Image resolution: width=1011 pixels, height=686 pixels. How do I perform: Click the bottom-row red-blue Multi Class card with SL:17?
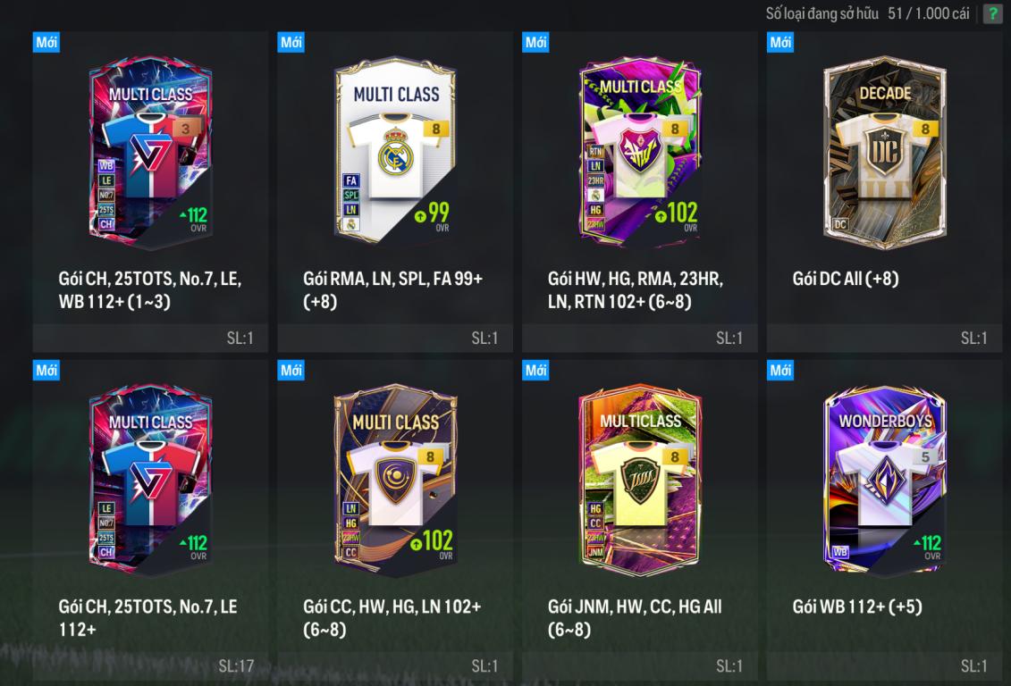[x=150, y=480]
